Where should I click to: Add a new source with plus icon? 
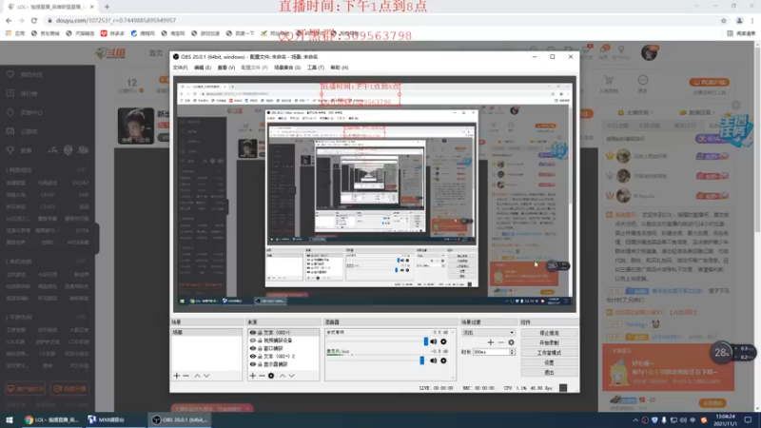pos(253,376)
